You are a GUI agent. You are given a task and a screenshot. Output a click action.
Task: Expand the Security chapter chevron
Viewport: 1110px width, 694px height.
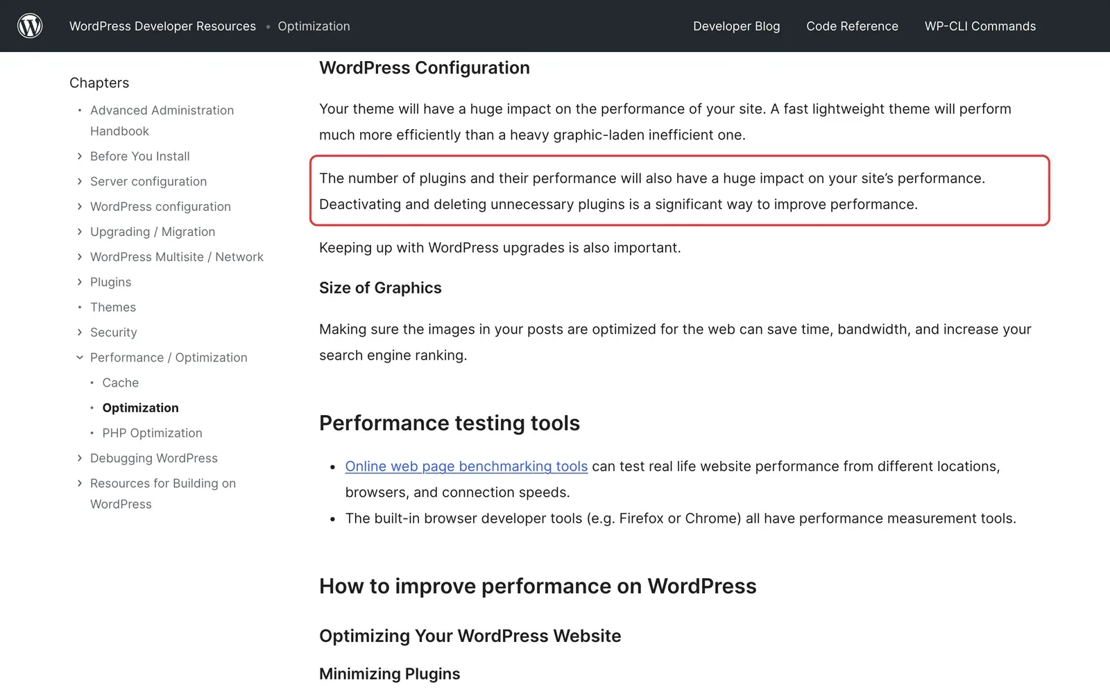tap(80, 332)
